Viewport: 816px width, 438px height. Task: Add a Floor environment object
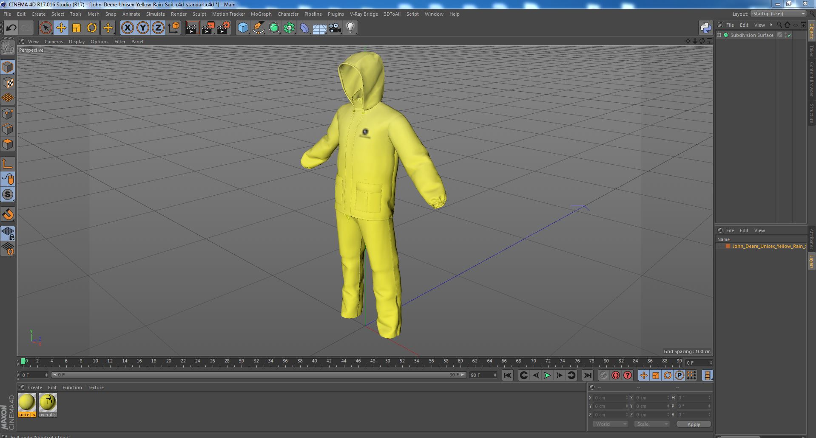coord(319,28)
